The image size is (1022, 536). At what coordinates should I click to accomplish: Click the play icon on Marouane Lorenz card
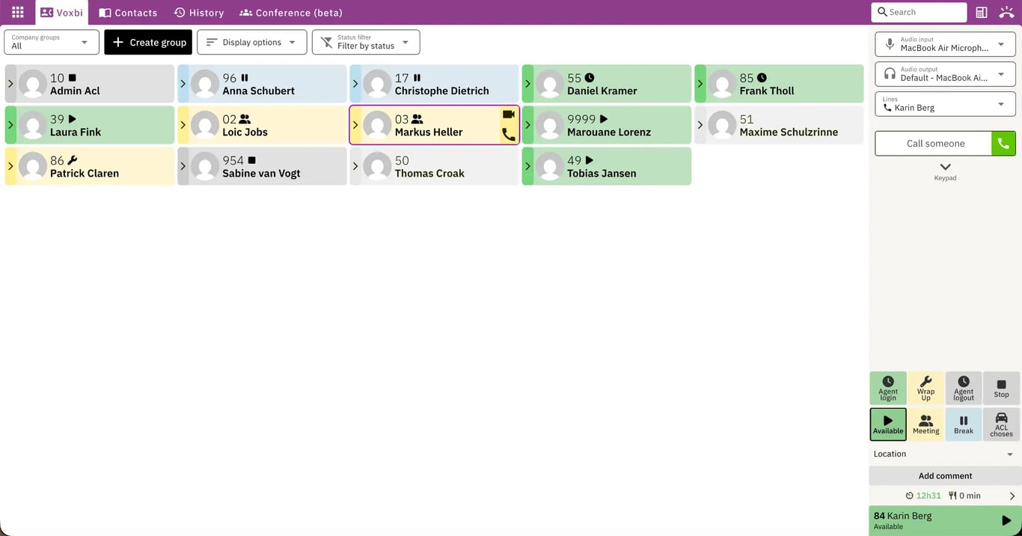604,119
